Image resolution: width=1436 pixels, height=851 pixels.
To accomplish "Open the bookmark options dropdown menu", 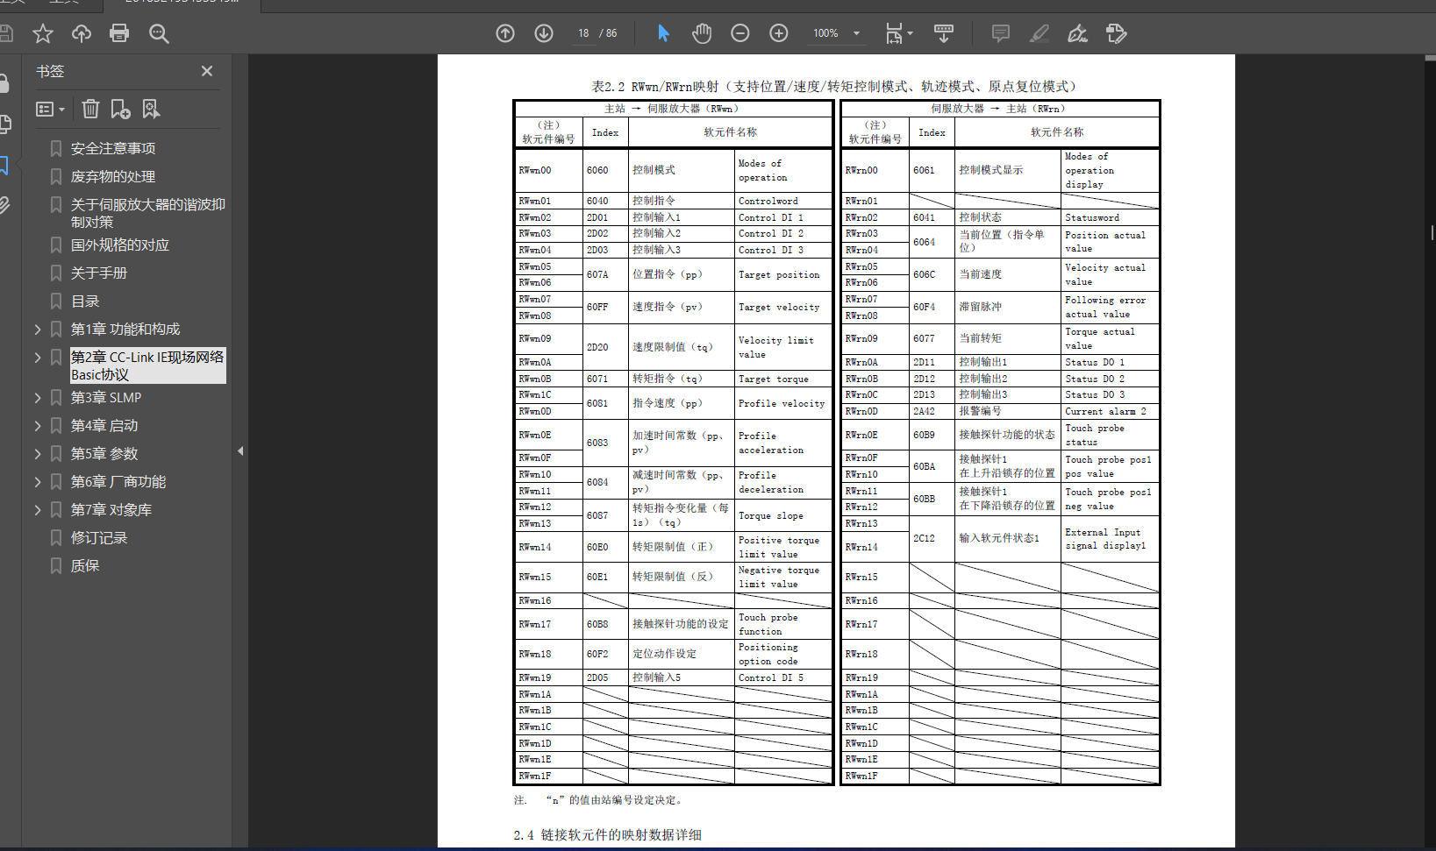I will point(50,109).
